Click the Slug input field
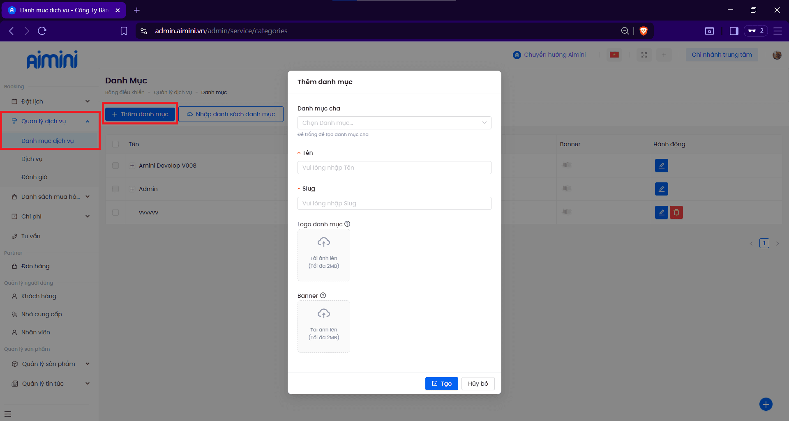 point(394,203)
